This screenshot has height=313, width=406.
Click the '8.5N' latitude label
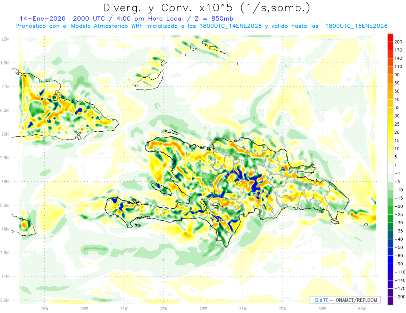(x=5, y=205)
